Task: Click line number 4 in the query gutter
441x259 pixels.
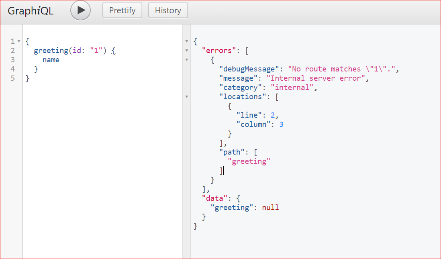Action: (13, 69)
